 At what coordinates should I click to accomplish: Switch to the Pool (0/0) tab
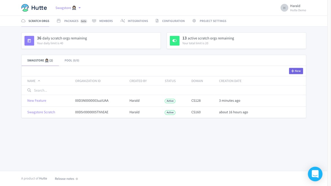click(72, 60)
